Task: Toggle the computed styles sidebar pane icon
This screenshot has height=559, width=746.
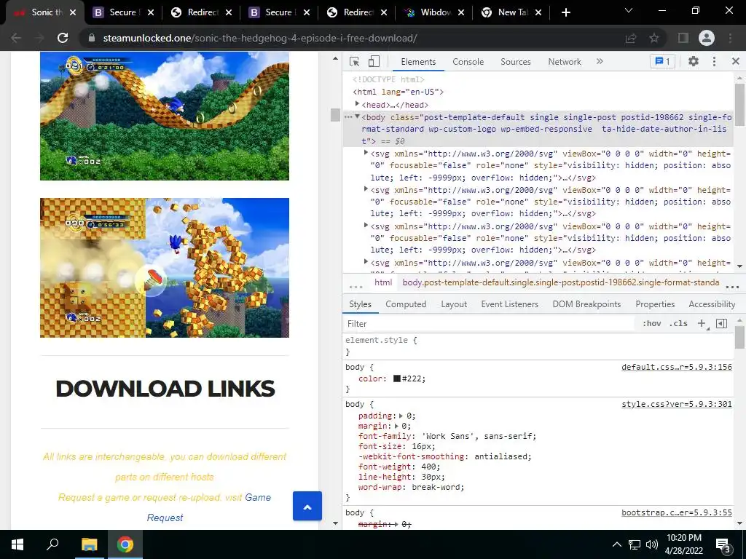Action: (722, 323)
